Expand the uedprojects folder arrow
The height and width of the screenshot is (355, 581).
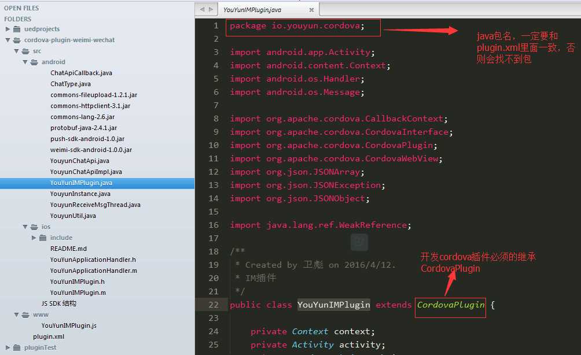tap(8, 29)
